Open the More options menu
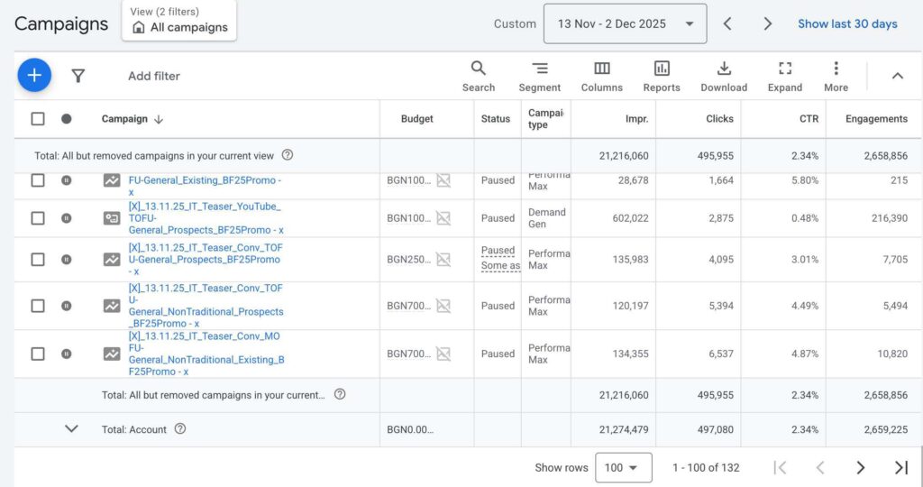 (836, 77)
